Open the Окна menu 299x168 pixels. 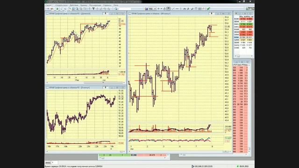click(115, 5)
